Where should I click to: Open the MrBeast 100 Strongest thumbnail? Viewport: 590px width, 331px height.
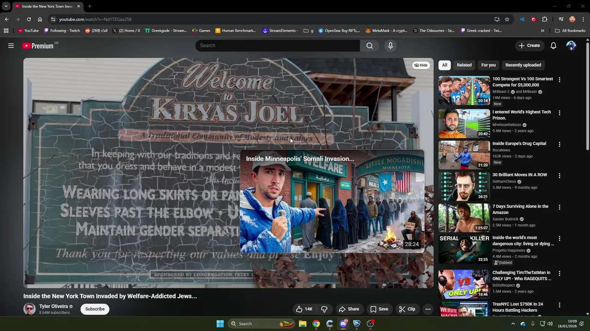(x=464, y=91)
